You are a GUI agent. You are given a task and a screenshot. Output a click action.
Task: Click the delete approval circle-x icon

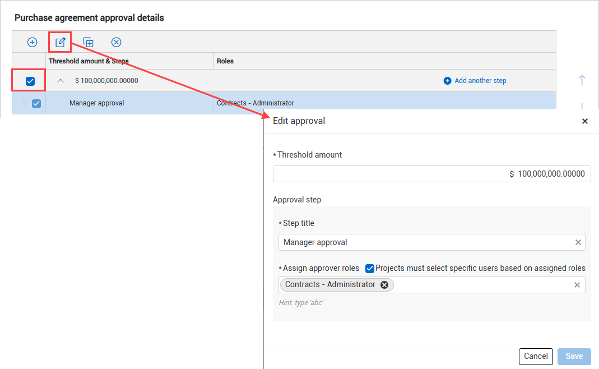[x=116, y=42]
